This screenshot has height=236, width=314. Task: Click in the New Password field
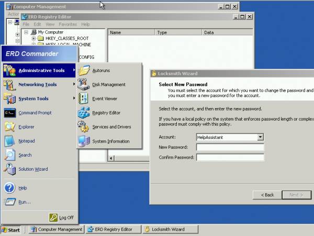(230, 147)
